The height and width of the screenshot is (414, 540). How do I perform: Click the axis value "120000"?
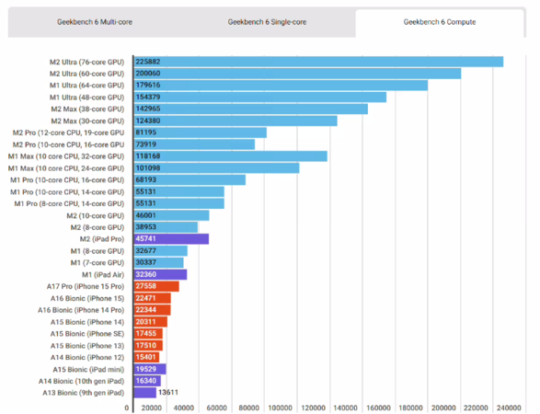(313, 408)
